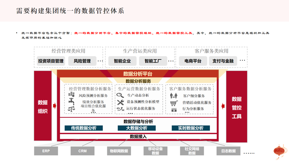Click the ellipsis after 日志数据
289x162 pixels.
pyautogui.click(x=249, y=153)
